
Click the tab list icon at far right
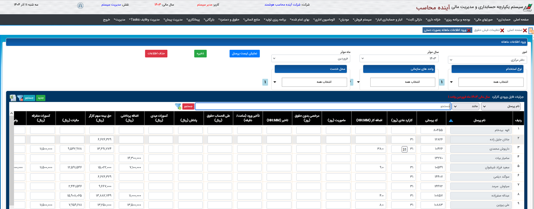(x=531, y=31)
